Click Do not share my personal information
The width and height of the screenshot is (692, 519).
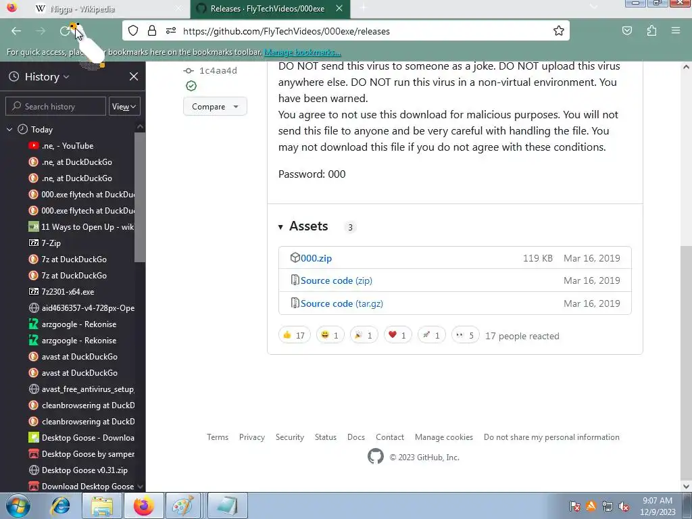[x=551, y=437]
